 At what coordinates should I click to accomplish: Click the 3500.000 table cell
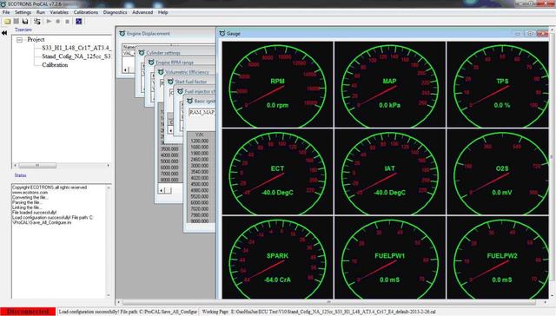[169, 149]
